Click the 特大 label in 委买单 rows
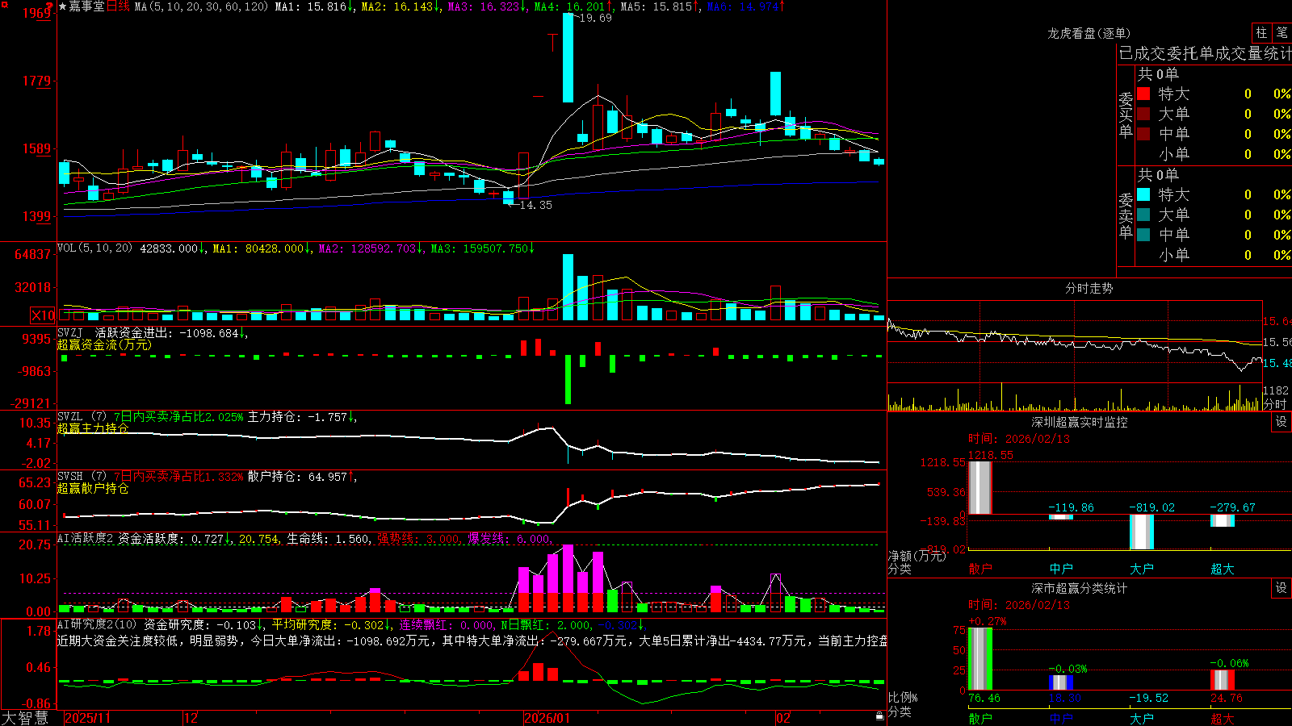 (1174, 94)
